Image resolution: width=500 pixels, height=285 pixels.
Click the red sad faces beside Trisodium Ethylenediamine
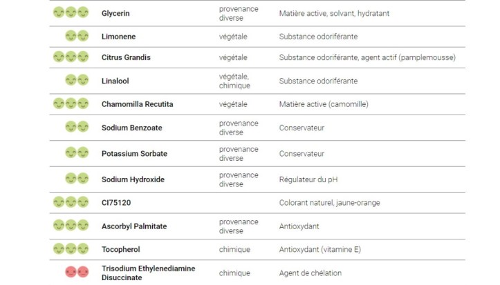click(77, 273)
